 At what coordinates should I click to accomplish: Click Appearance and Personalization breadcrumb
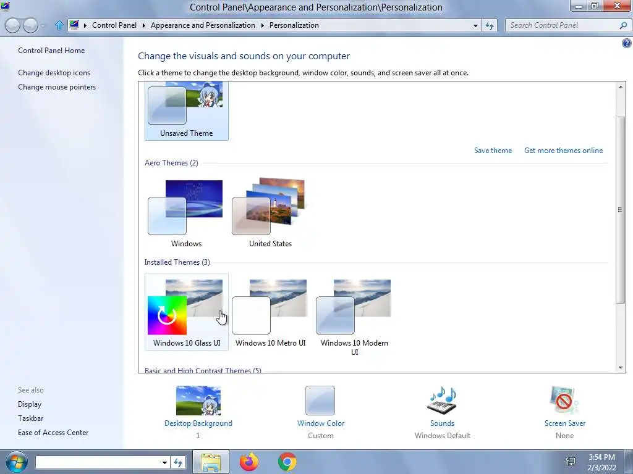pyautogui.click(x=203, y=25)
